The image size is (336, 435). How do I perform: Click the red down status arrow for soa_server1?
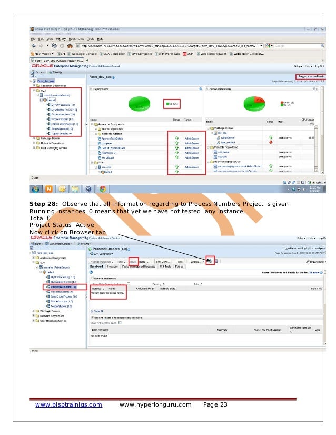click(x=271, y=142)
